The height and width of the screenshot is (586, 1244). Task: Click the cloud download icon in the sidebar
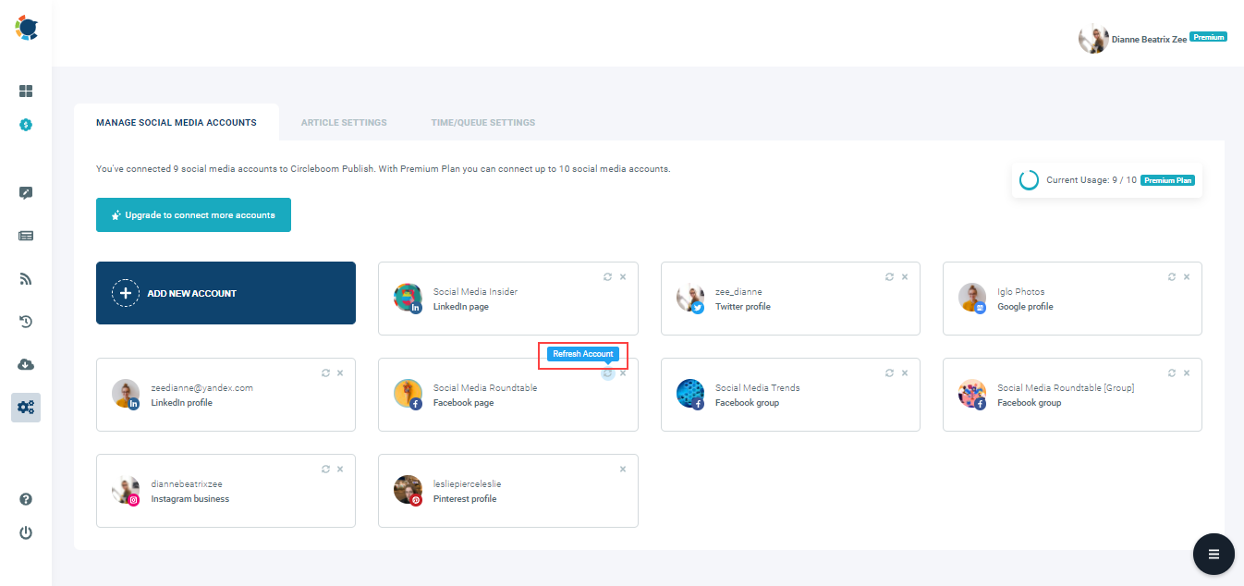point(25,364)
